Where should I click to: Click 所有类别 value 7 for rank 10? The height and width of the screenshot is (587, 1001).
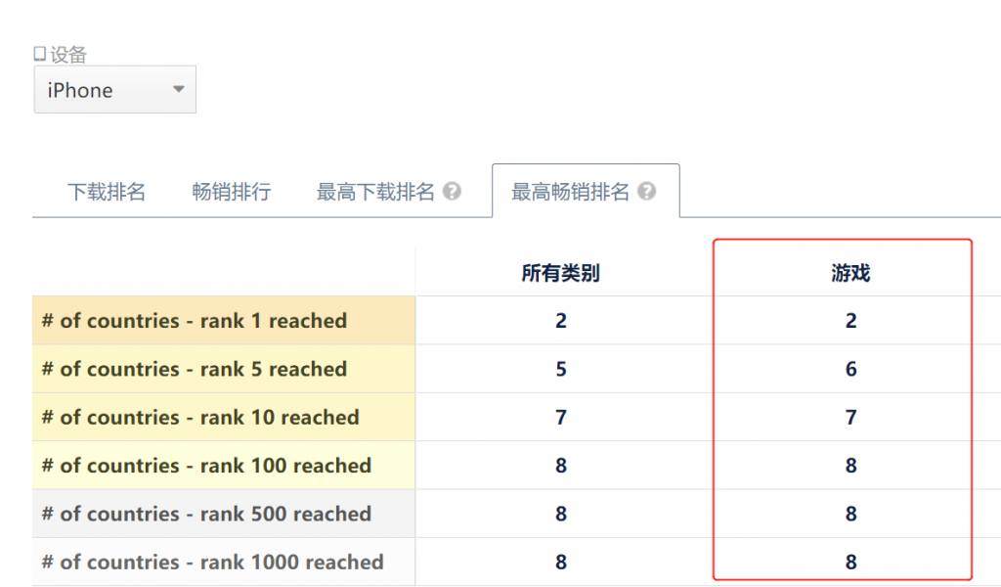pos(560,418)
